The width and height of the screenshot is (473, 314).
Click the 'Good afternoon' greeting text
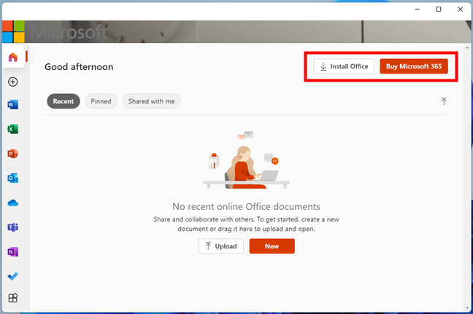coord(79,67)
